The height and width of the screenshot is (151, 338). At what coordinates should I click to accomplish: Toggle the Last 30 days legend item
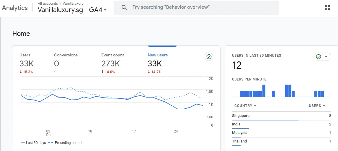(x=33, y=143)
